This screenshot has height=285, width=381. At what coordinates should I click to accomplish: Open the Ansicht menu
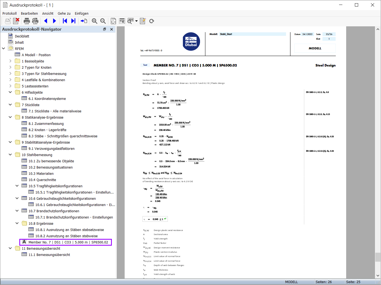[48, 13]
